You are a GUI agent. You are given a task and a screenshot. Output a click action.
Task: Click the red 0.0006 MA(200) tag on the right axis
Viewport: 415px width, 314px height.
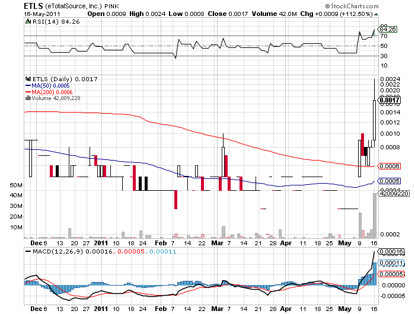coord(390,166)
